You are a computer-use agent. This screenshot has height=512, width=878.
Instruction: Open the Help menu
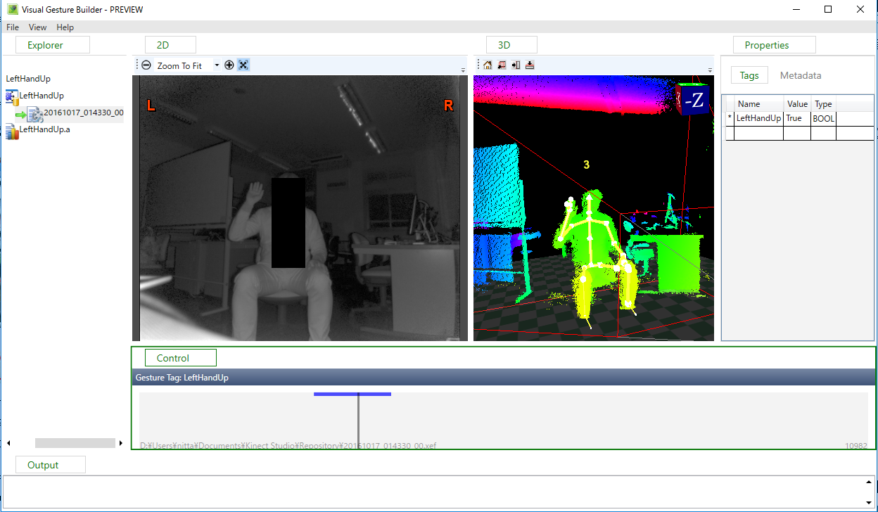click(x=65, y=27)
